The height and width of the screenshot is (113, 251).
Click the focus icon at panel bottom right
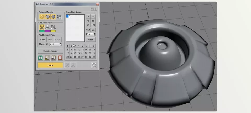[x=94, y=65]
